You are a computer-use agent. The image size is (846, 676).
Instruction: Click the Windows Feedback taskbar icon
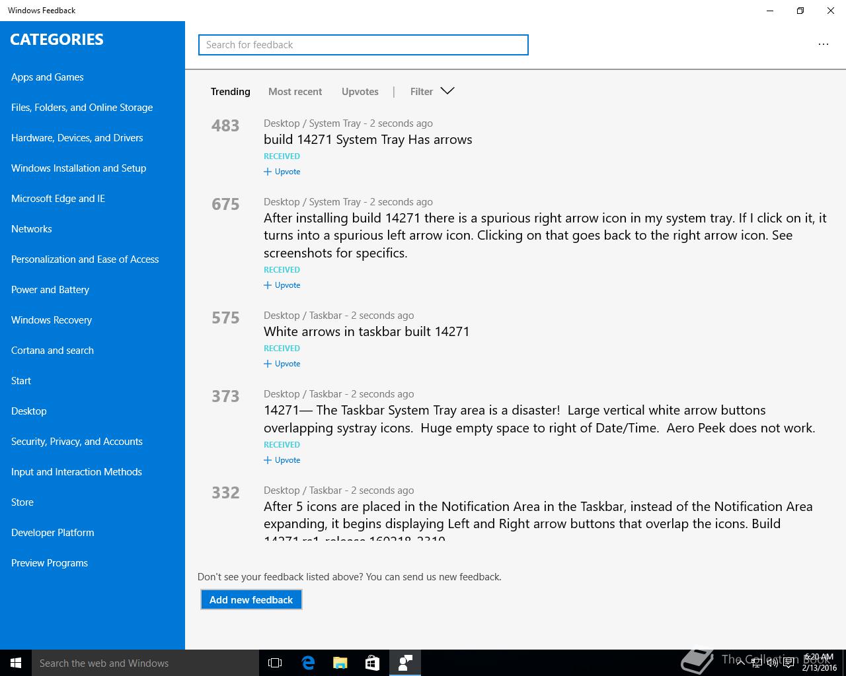click(405, 663)
